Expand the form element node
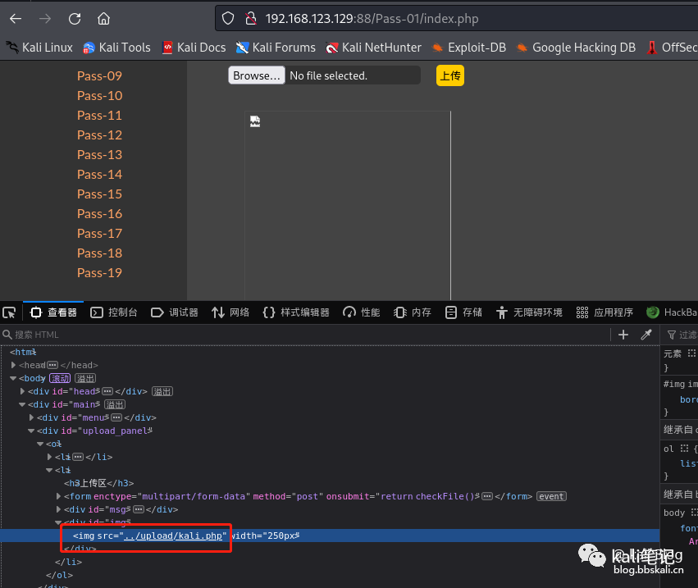Viewport: 698px width, 588px height. [58, 496]
